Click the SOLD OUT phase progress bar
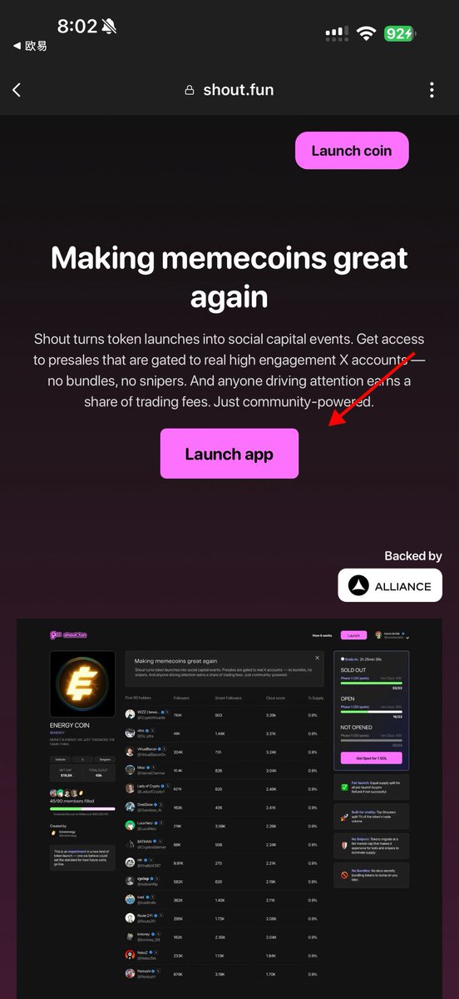Viewport: 459px width, 999px height. pos(371,683)
